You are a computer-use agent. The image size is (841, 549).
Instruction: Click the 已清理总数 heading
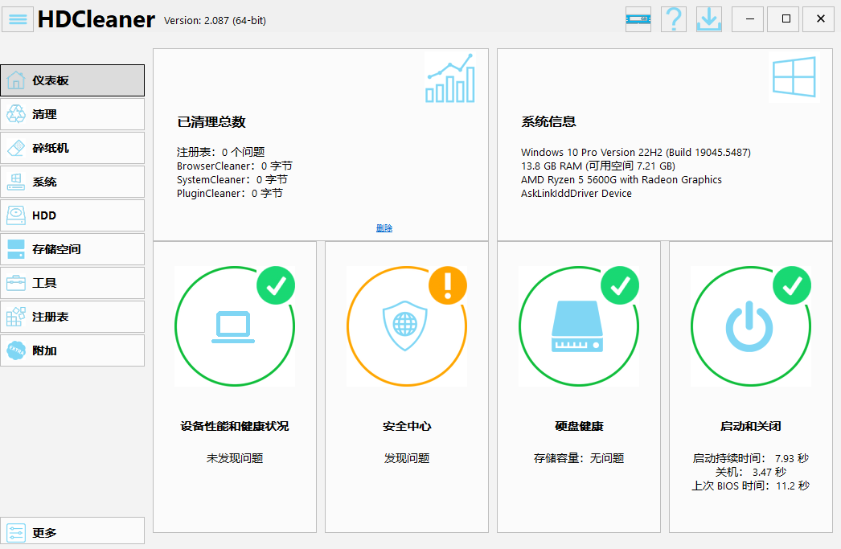coord(211,122)
